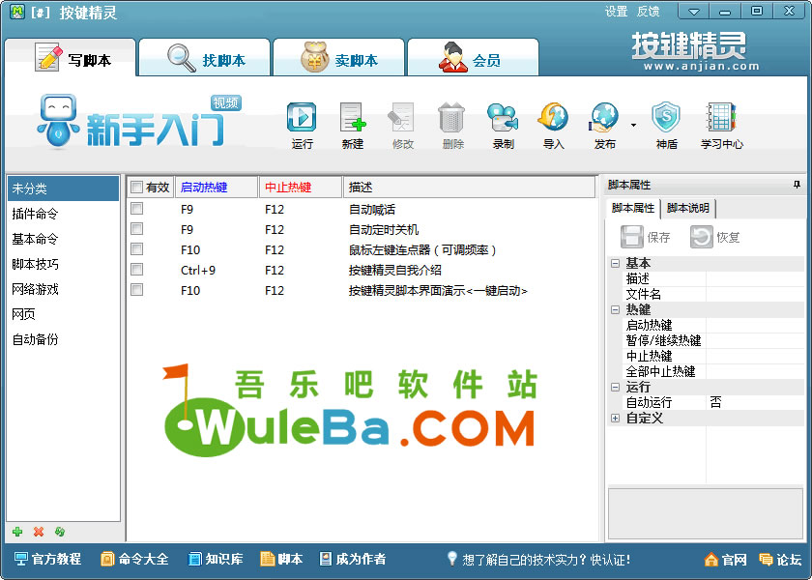Open the title bar dropdown menu arrow
The width and height of the screenshot is (812, 580).
click(x=694, y=11)
